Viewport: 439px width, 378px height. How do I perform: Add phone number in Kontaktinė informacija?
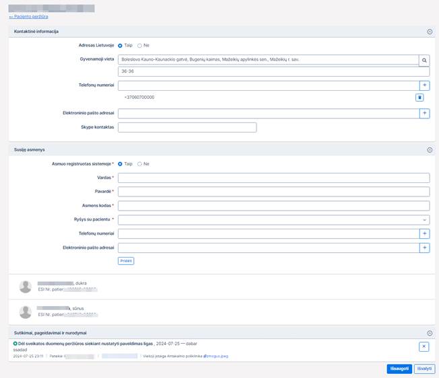[x=424, y=85]
